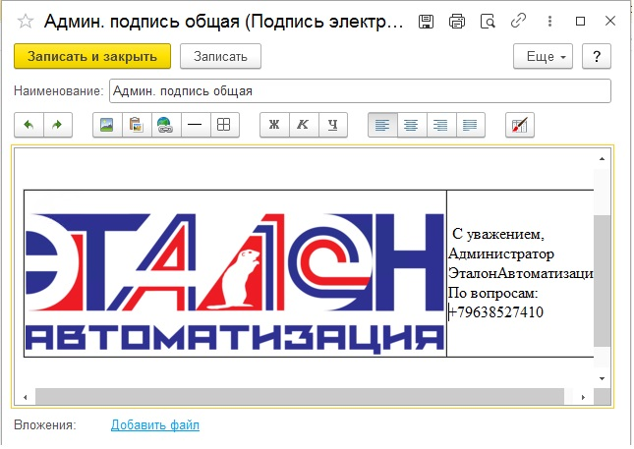
Task: Click the print icon in title bar
Action: (x=456, y=21)
